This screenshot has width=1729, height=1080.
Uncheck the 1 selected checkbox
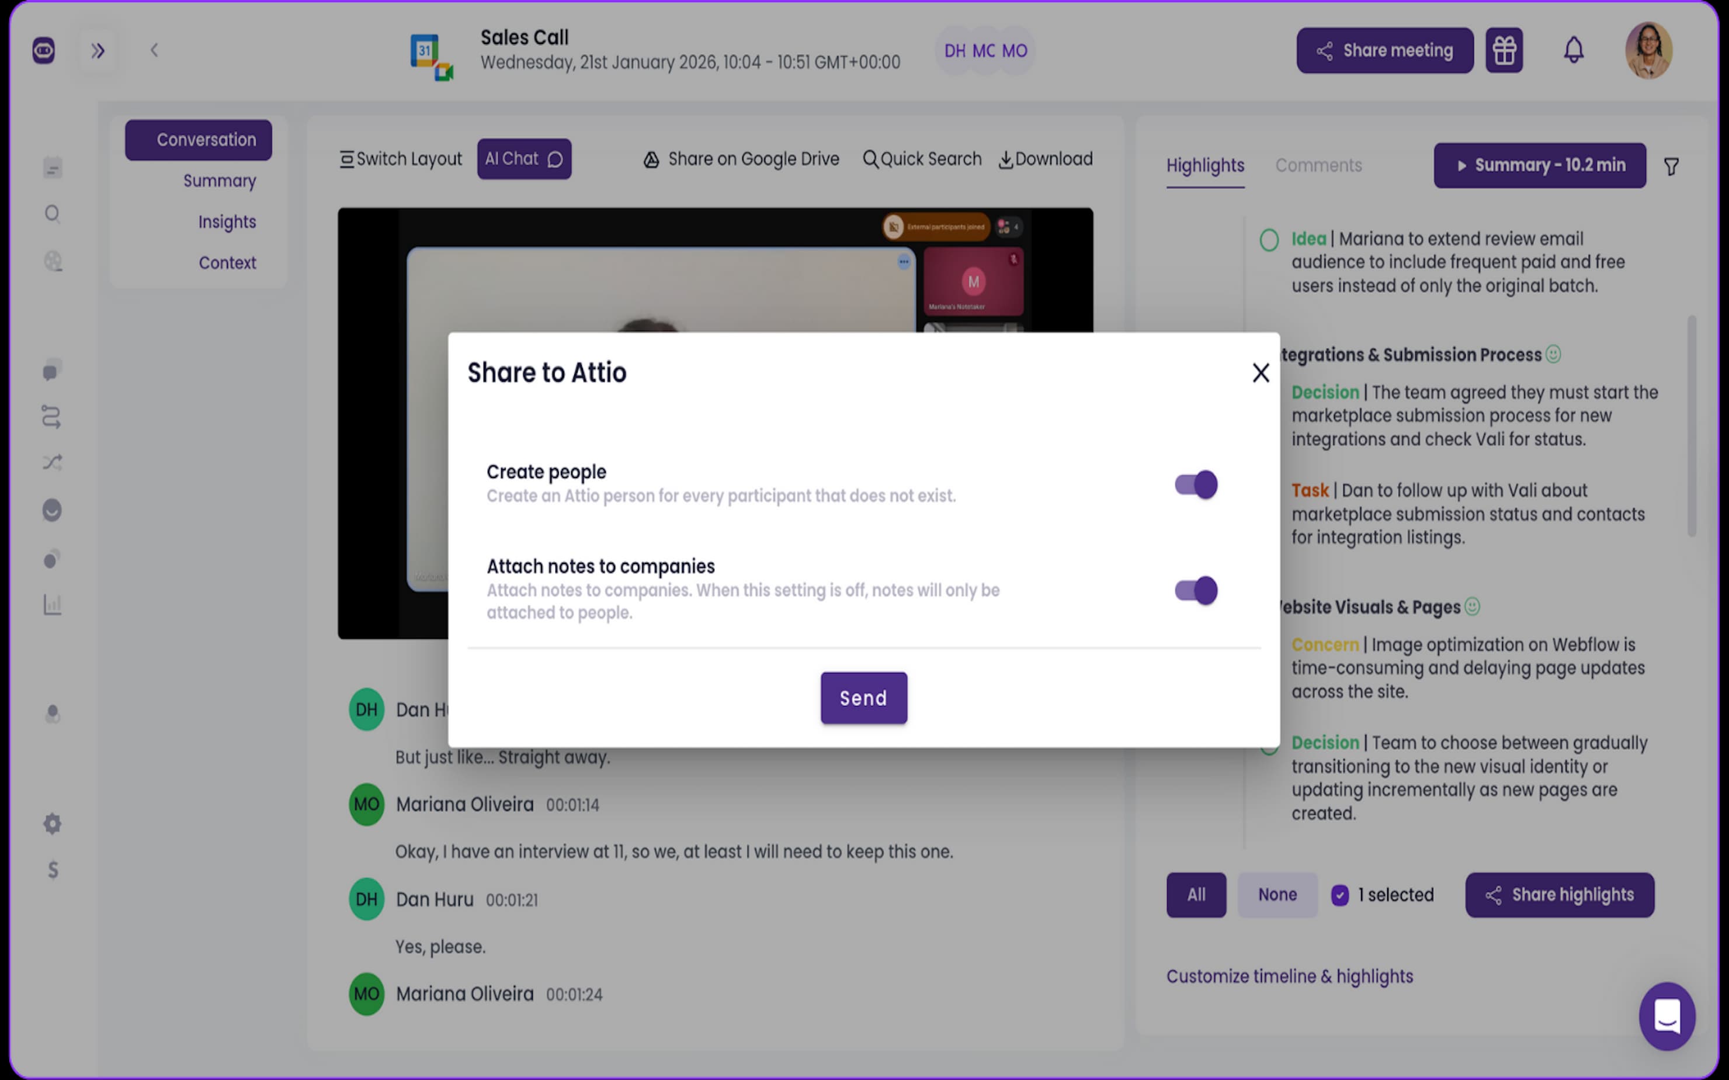[1339, 895]
